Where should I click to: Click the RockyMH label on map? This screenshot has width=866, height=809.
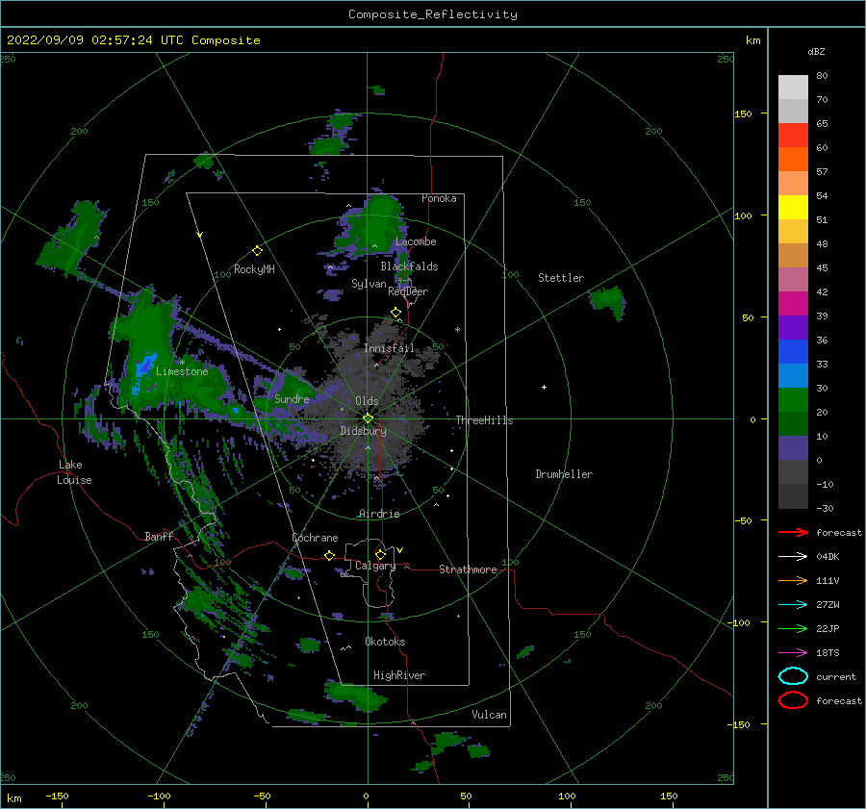tap(254, 269)
